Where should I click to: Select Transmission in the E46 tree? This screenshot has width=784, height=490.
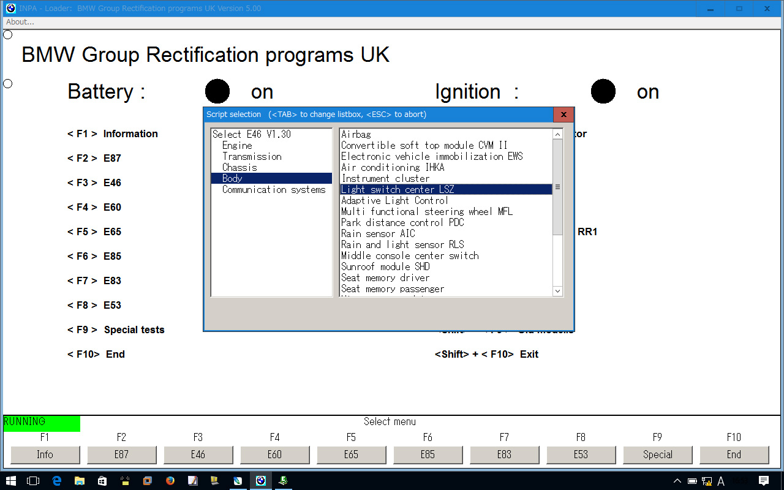(x=252, y=156)
